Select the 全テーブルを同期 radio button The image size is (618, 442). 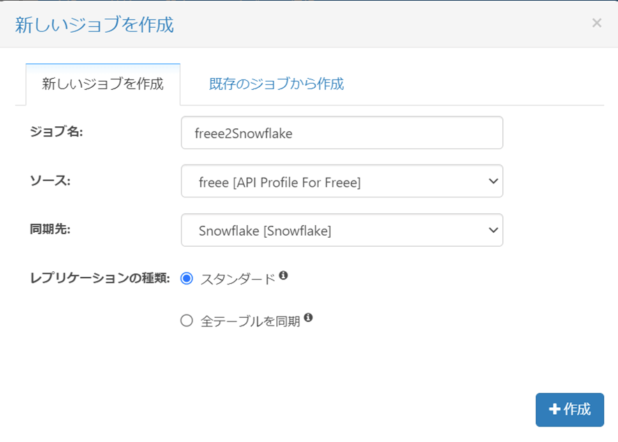[186, 321]
